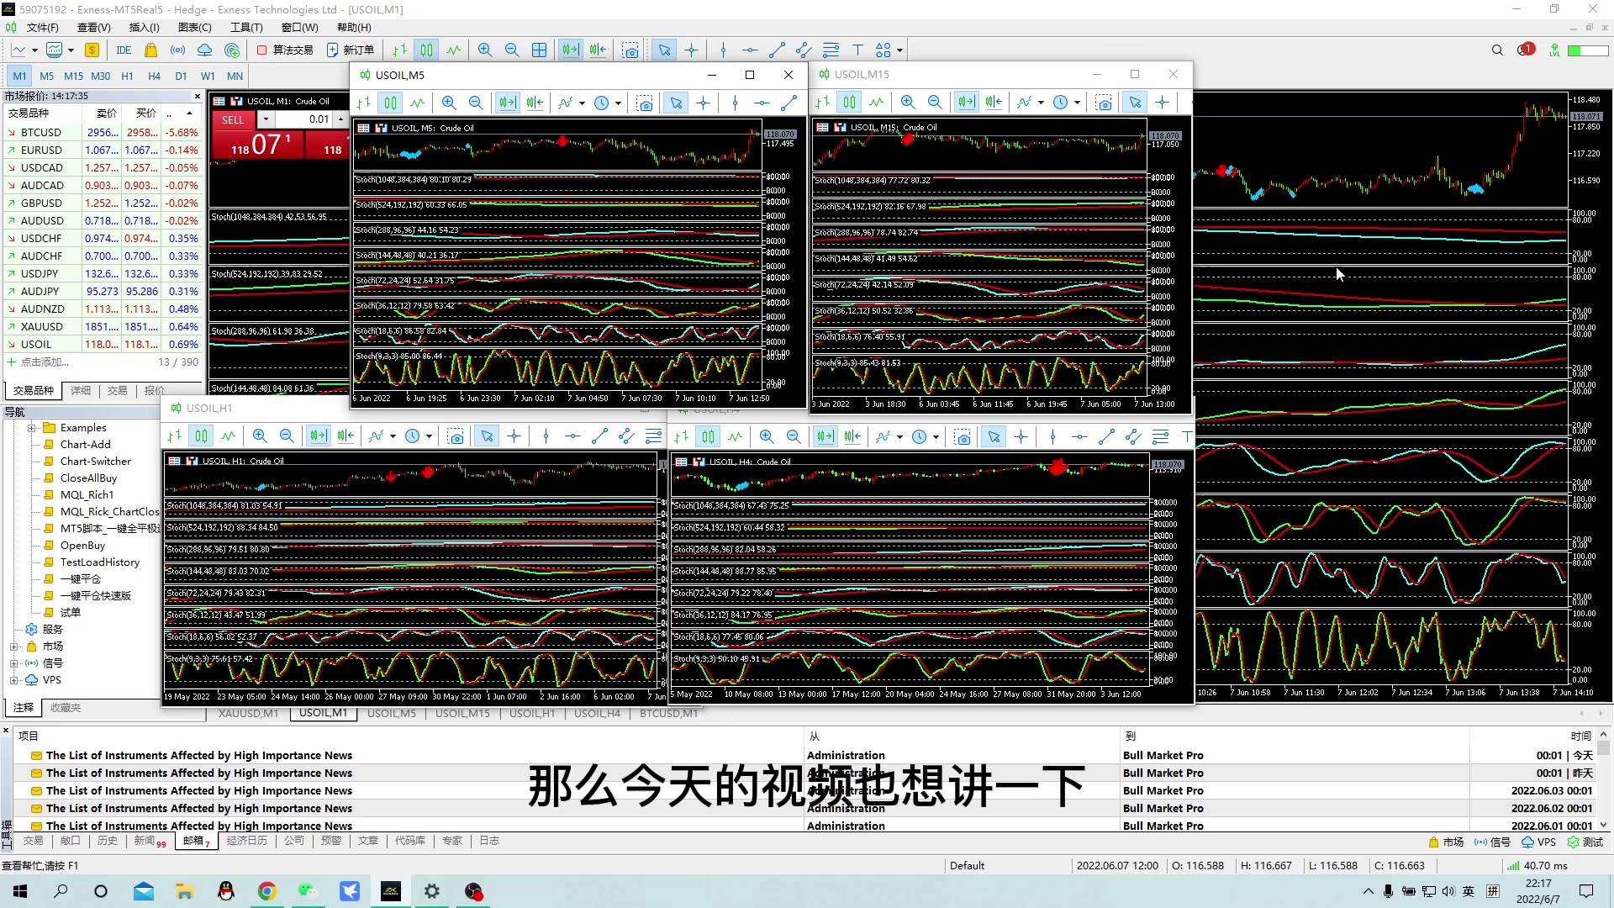Toggle chart shift button in main toolbar

tap(598, 50)
